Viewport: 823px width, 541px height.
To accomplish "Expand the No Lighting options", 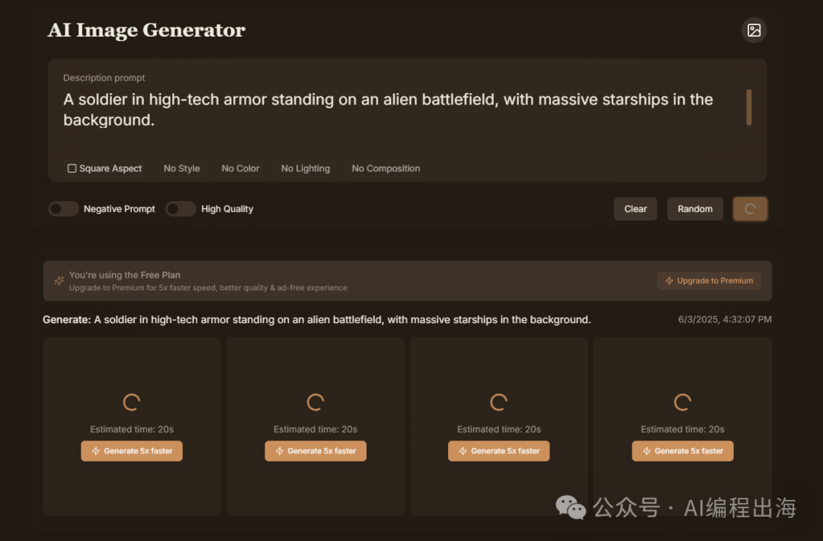I will tap(306, 168).
